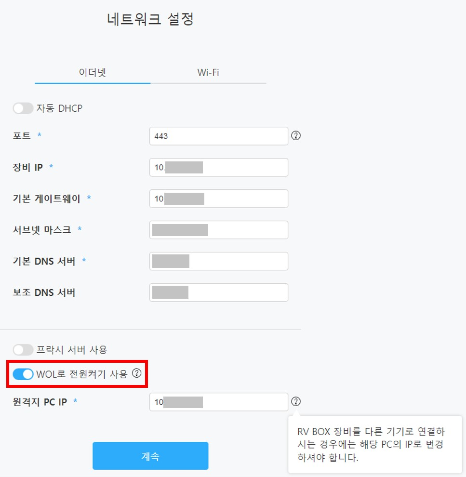Viewport: 466px width, 477px height.
Task: Switch to the Wi-Fi tab
Action: point(208,73)
